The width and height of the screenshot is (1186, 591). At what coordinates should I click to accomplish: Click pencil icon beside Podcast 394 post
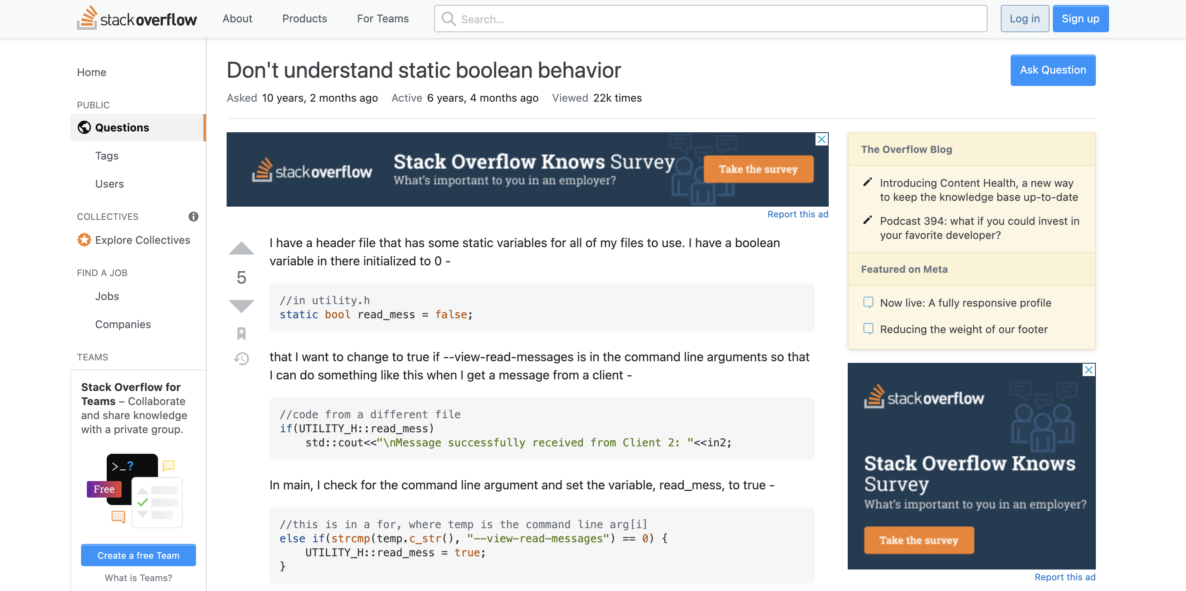point(868,220)
